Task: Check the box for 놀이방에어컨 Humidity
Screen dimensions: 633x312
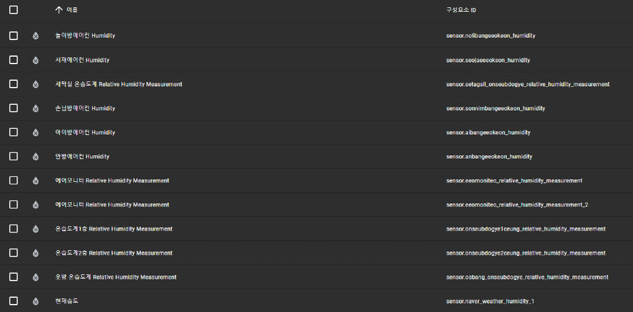Action: tap(14, 36)
